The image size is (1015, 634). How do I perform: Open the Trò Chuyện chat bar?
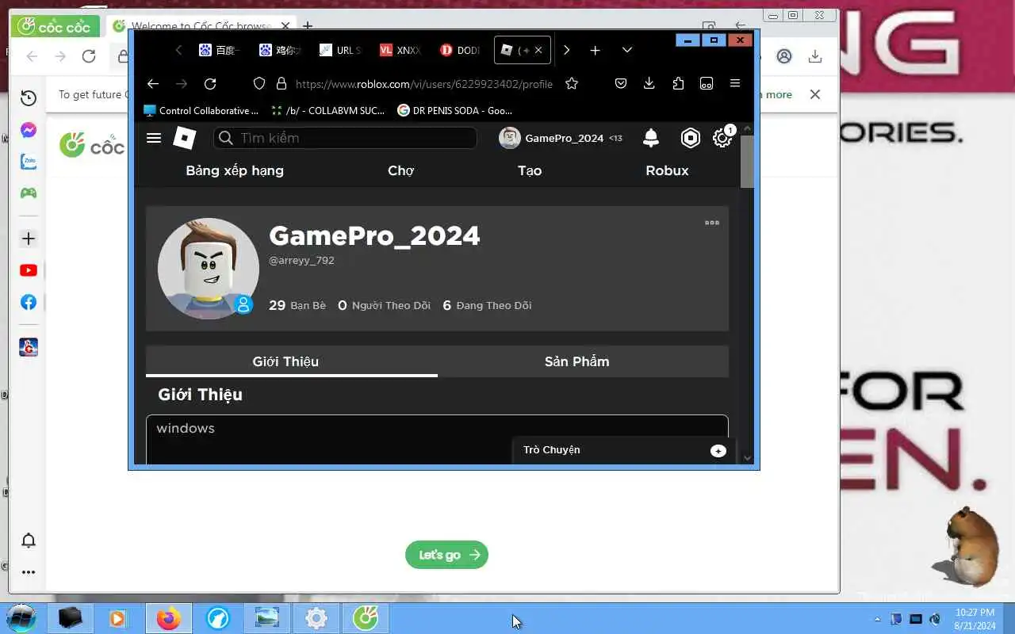[x=624, y=450]
